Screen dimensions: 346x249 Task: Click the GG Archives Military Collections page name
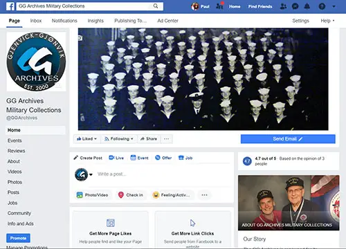point(34,105)
